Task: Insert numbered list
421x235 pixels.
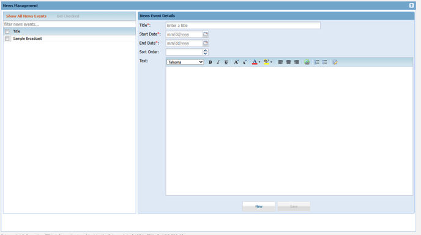Action: 317,62
